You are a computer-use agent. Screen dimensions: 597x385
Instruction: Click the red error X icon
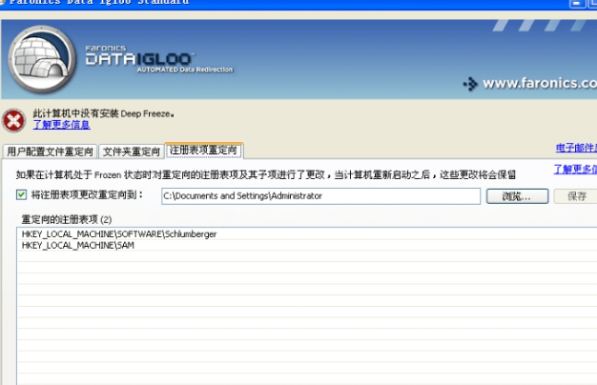[13, 121]
